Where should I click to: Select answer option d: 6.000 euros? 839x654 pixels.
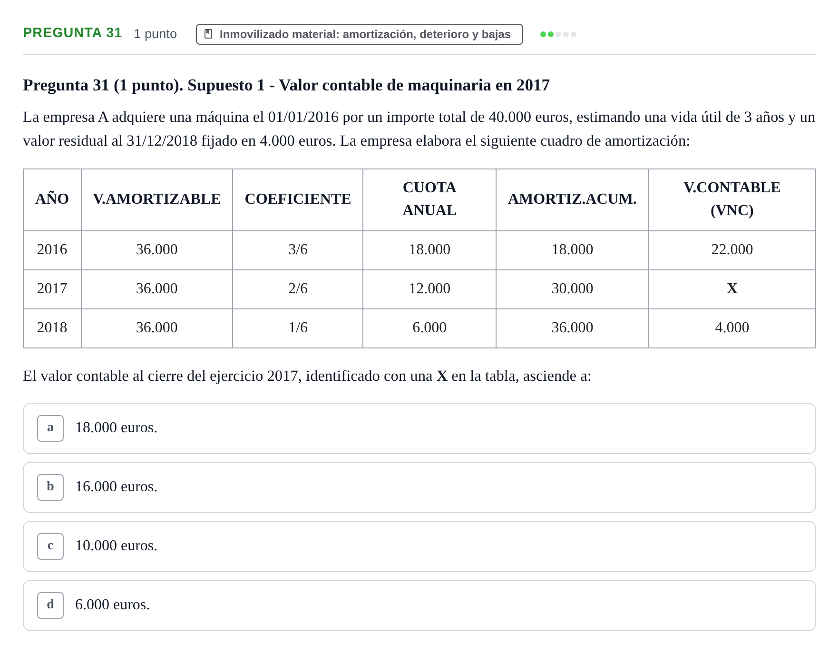419,605
